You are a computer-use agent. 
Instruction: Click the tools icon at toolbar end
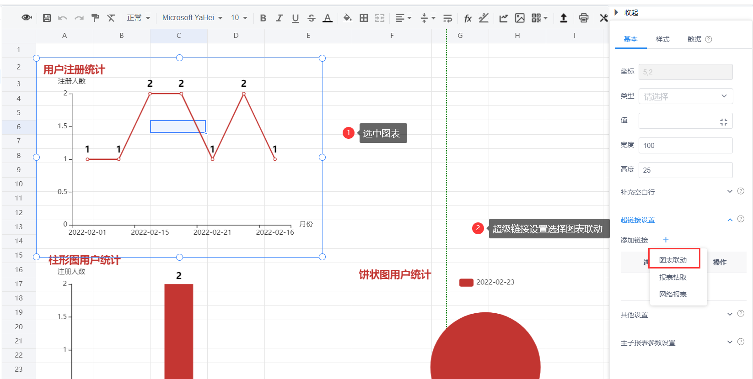pyautogui.click(x=604, y=18)
